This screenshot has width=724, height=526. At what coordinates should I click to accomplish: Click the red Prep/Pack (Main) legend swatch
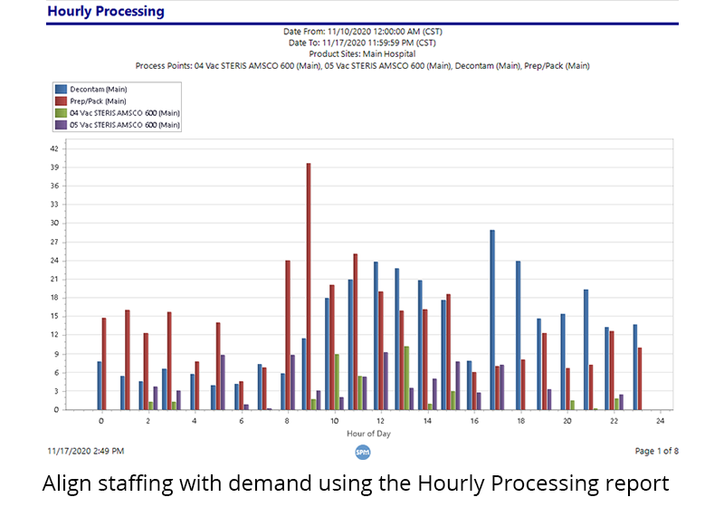click(x=61, y=101)
